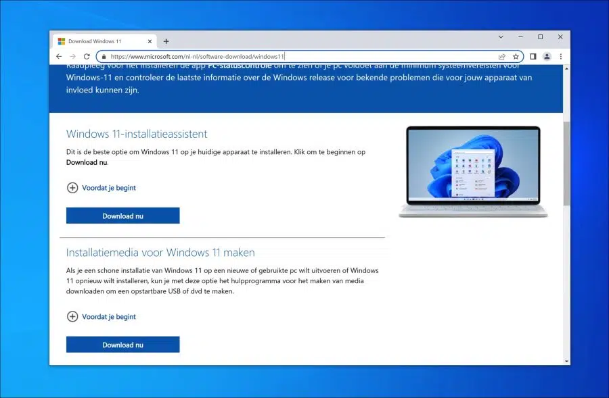Viewport: 609px width, 398px height.
Task: Open the profile avatar icon
Action: tap(547, 57)
